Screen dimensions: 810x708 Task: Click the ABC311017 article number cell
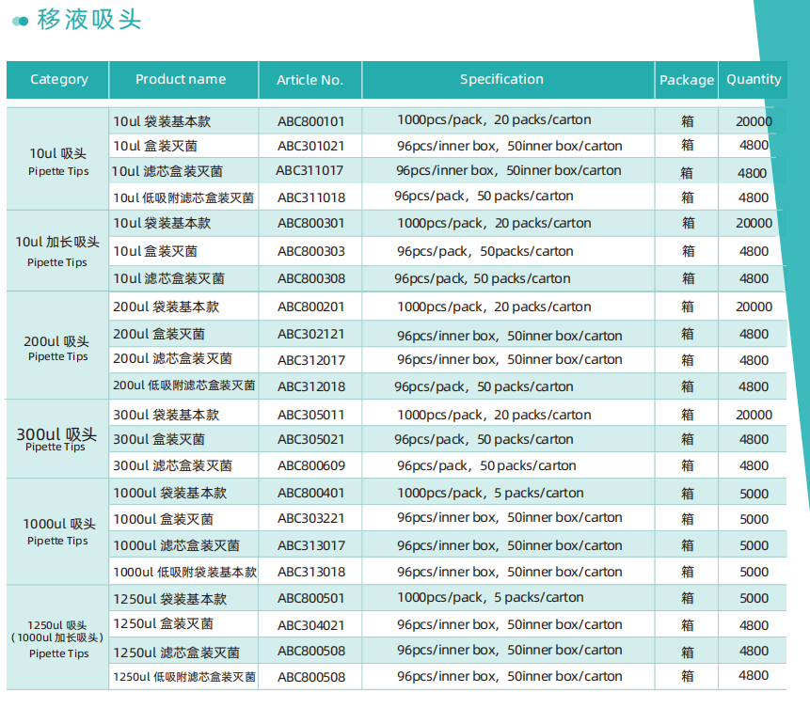coord(310,171)
